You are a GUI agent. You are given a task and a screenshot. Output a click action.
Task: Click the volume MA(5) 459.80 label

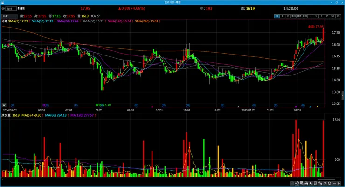coord(31,115)
